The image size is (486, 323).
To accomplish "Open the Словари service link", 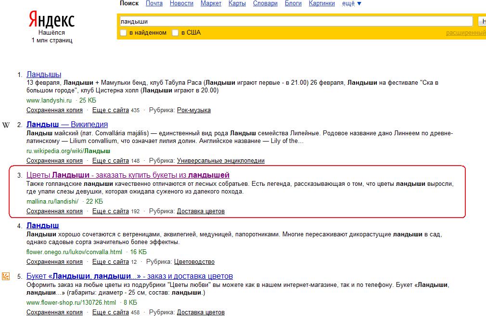I will point(265,3).
